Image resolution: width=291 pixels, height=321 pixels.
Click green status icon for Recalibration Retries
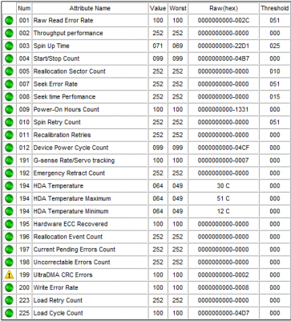click(9, 135)
